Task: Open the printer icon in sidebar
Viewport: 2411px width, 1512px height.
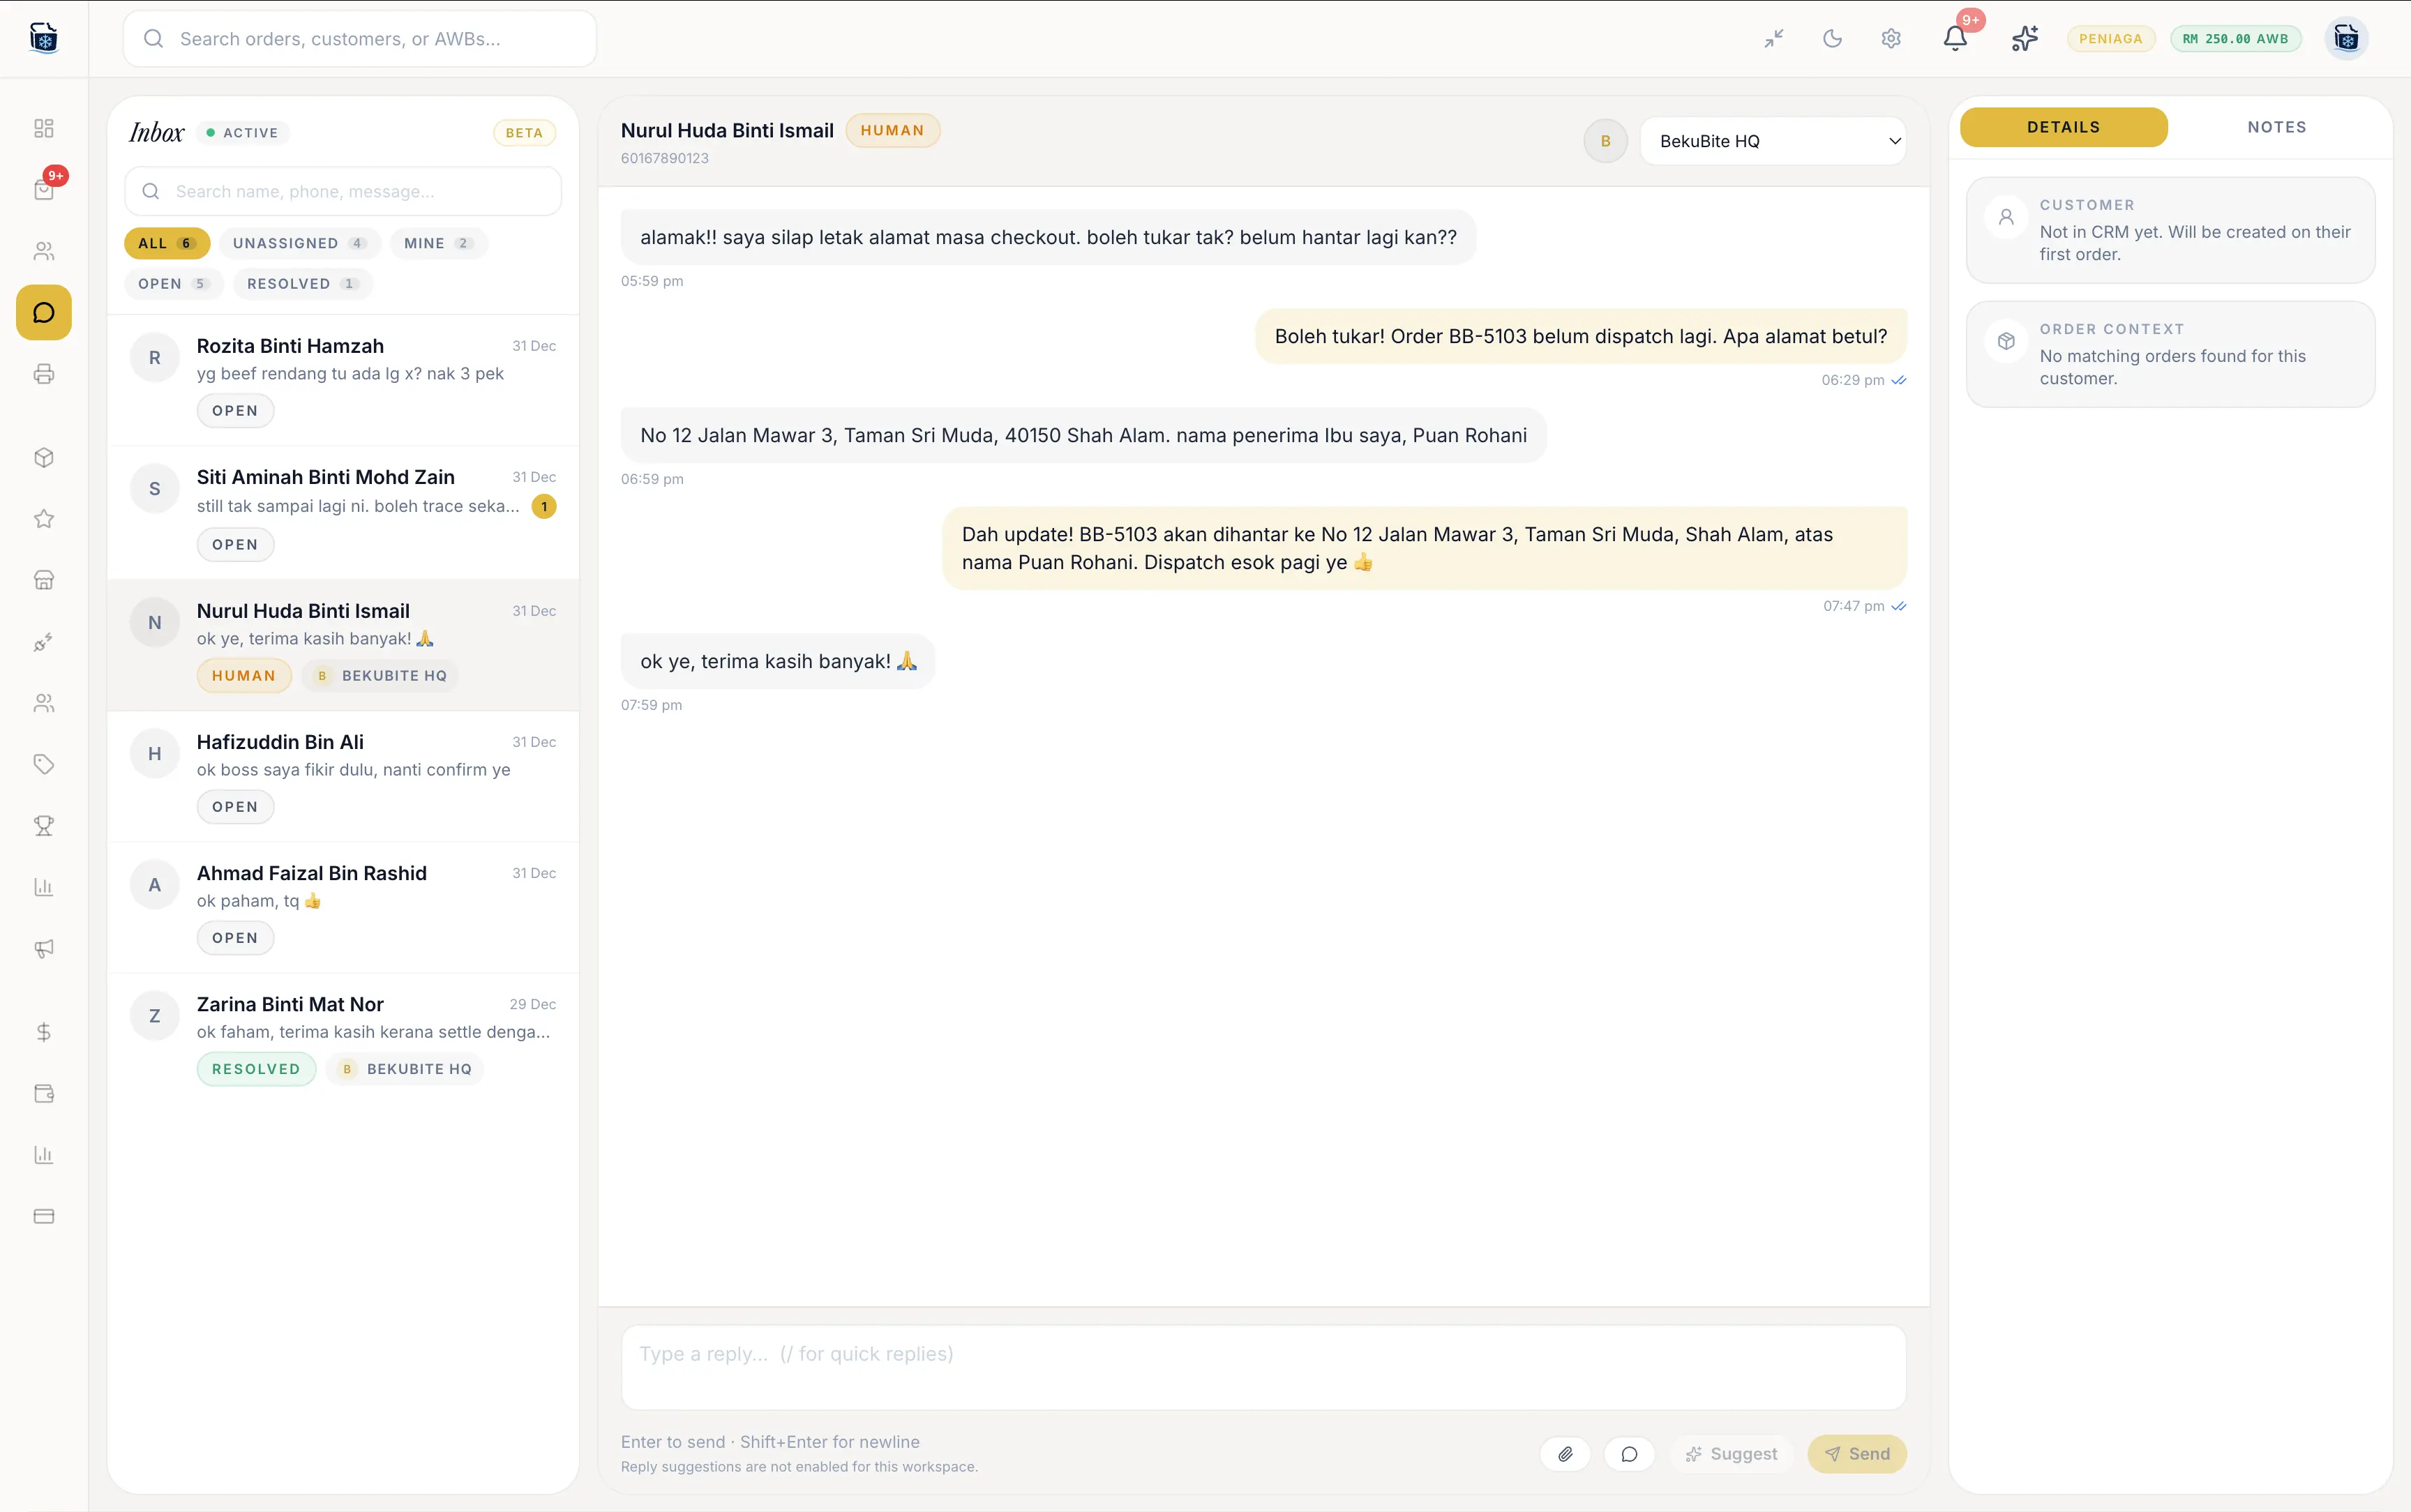Action: [43, 374]
